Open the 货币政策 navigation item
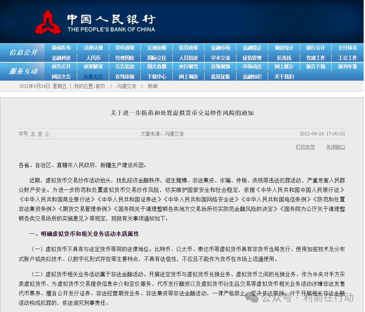 point(125,48)
